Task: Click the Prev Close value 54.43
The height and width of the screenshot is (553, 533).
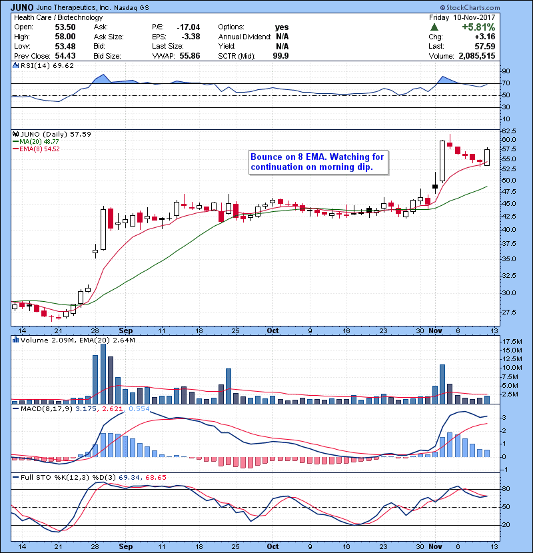Action: [65, 56]
